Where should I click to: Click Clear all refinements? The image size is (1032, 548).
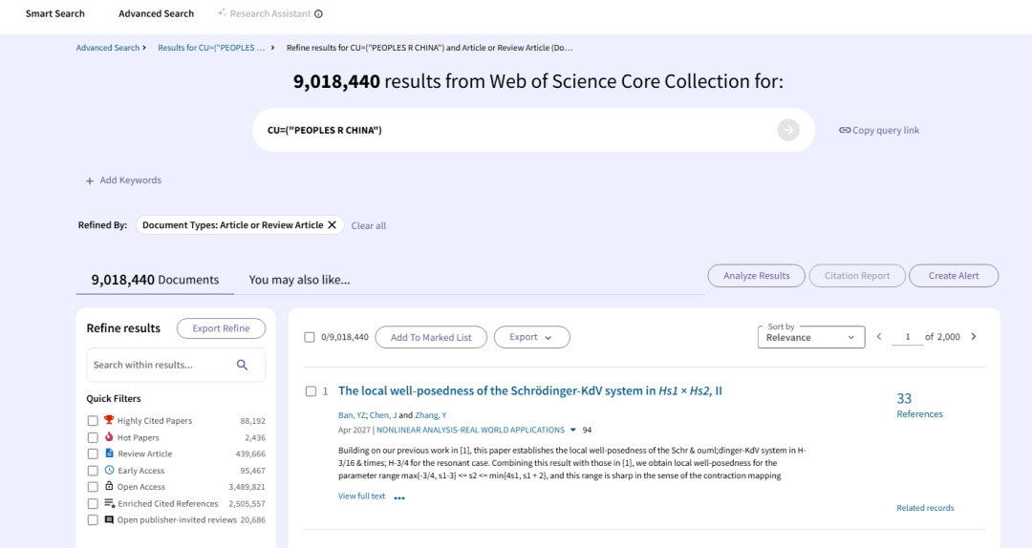tap(369, 225)
